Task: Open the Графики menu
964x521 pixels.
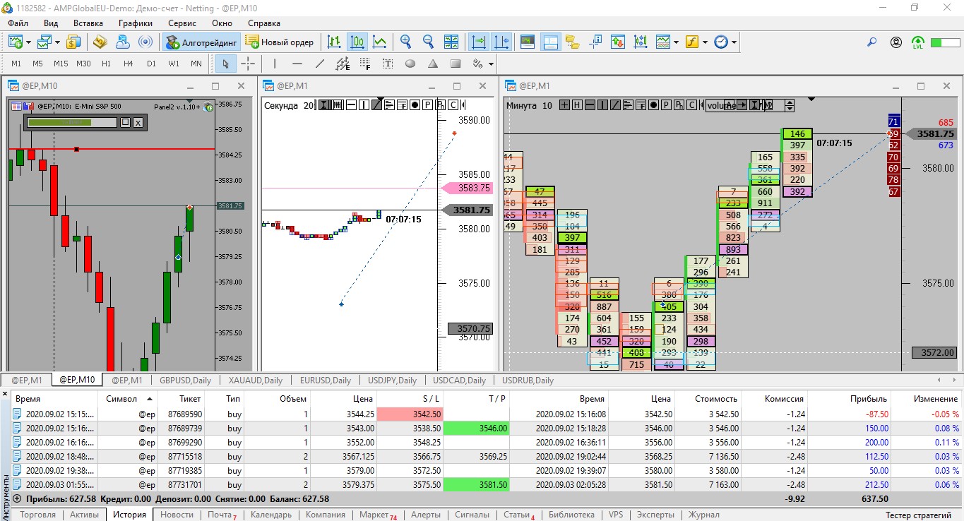Action: [136, 23]
